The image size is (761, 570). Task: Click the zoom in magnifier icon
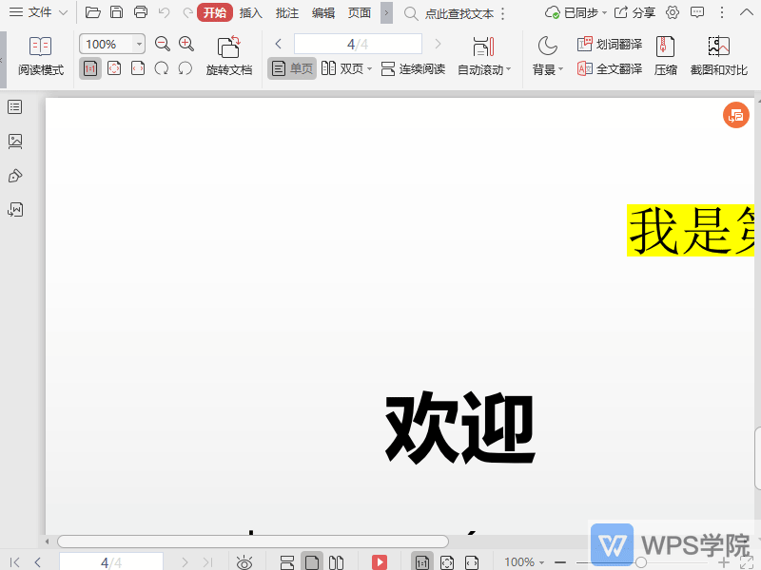(x=186, y=43)
